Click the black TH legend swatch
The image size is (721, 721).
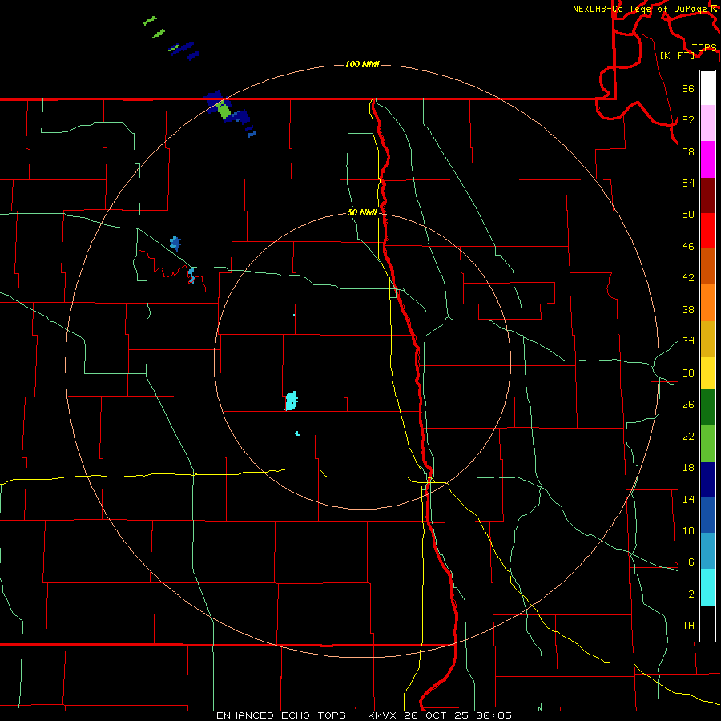click(x=707, y=623)
